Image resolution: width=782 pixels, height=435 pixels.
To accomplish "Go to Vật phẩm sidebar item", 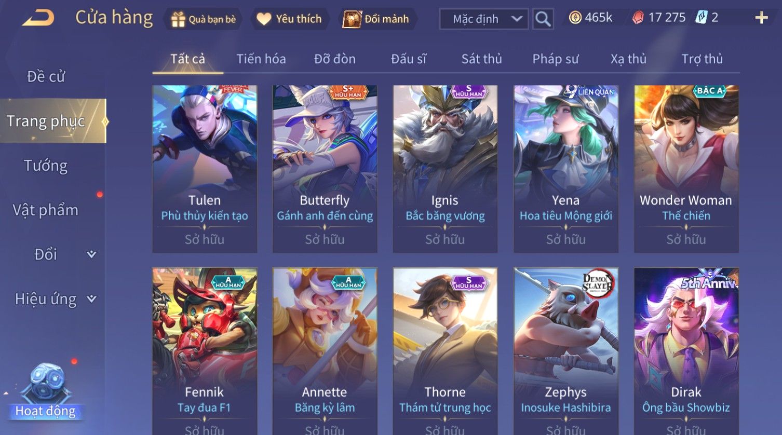I will (x=46, y=210).
